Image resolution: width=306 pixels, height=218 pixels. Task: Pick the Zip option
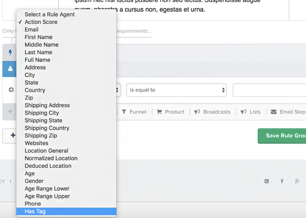coord(67,98)
